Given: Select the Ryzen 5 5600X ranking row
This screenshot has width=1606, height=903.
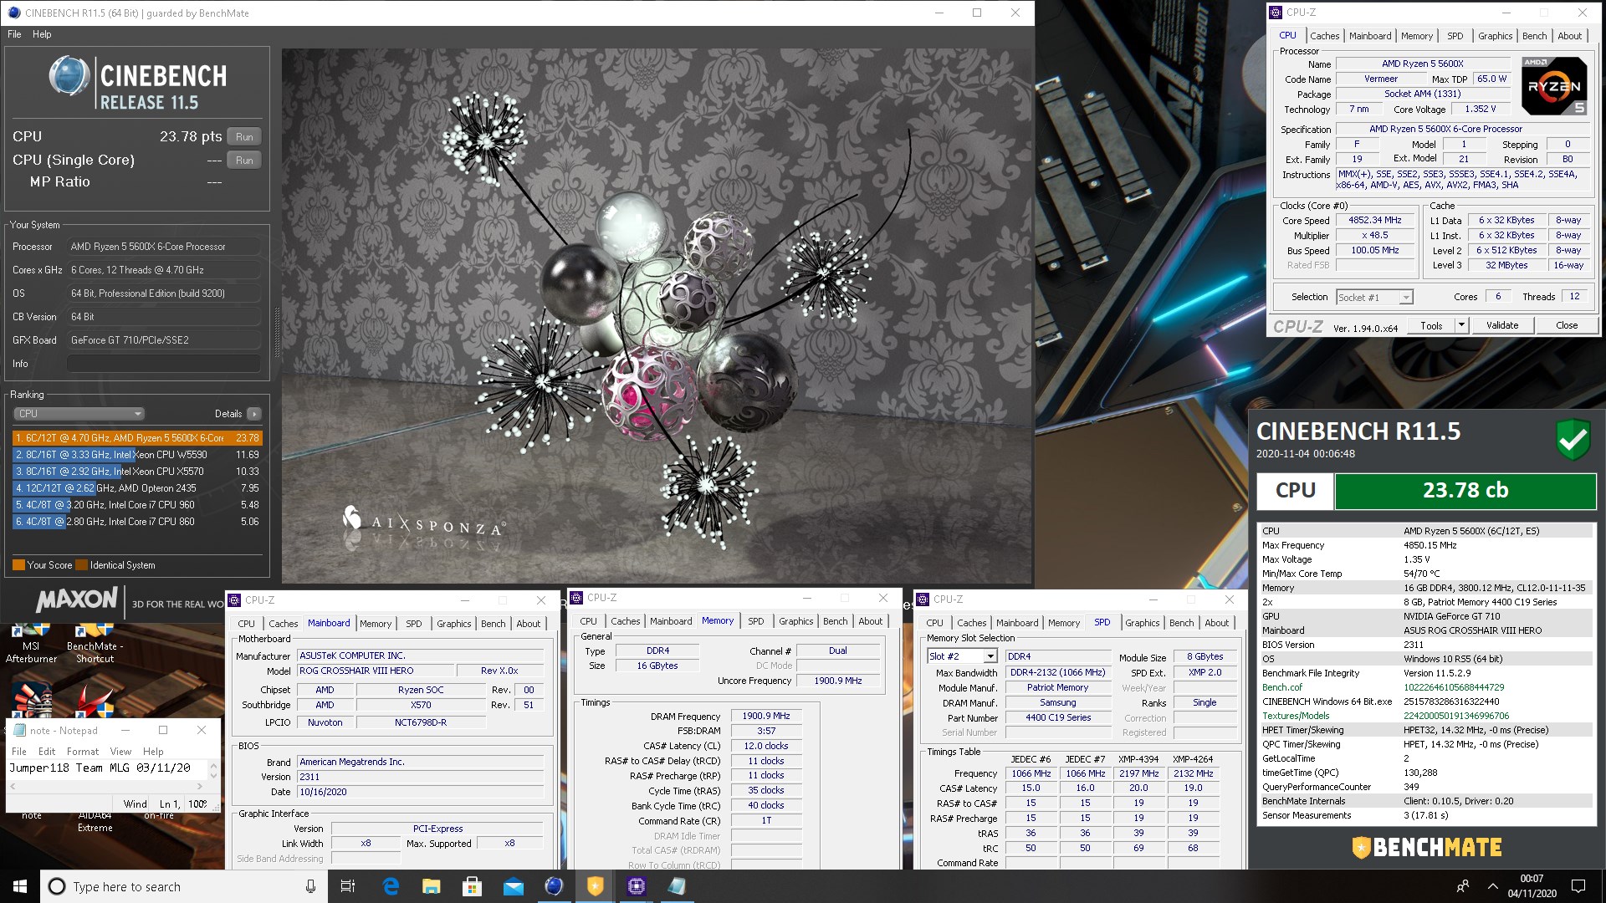Looking at the screenshot, I should point(137,438).
